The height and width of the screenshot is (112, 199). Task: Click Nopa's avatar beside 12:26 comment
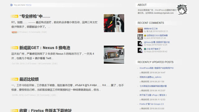[x=140, y=44]
